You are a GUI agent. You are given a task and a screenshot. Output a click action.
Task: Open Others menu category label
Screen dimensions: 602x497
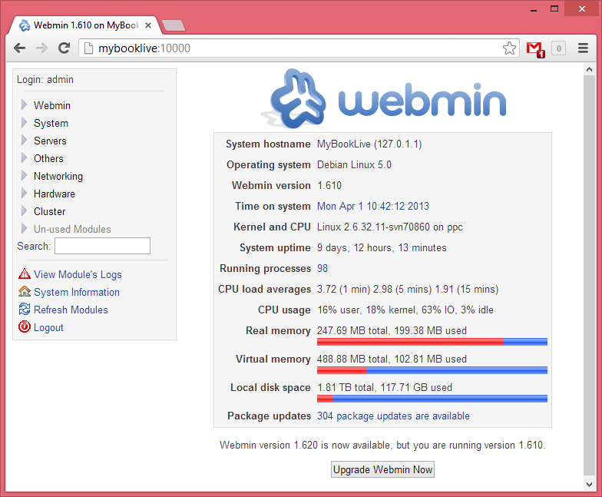tap(48, 158)
